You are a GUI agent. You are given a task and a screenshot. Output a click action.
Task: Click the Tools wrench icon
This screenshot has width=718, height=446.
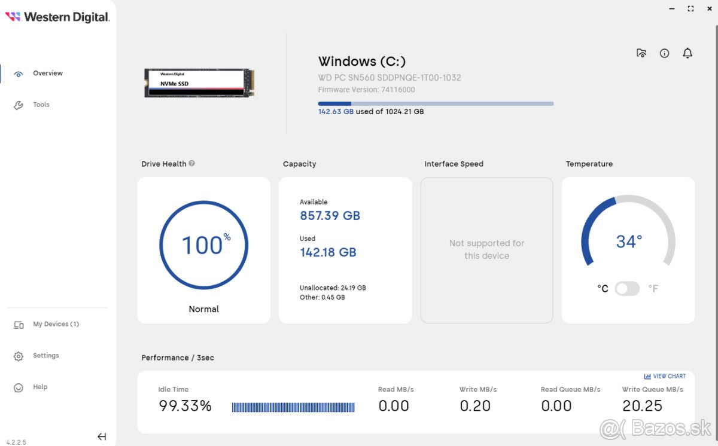coord(19,105)
